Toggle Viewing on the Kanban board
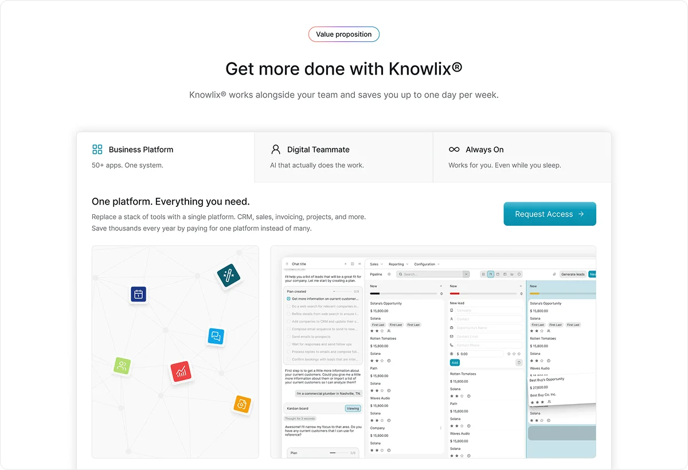This screenshot has height=470, width=688. (x=353, y=409)
